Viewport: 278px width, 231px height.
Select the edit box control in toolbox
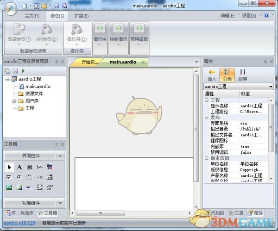coord(40,167)
